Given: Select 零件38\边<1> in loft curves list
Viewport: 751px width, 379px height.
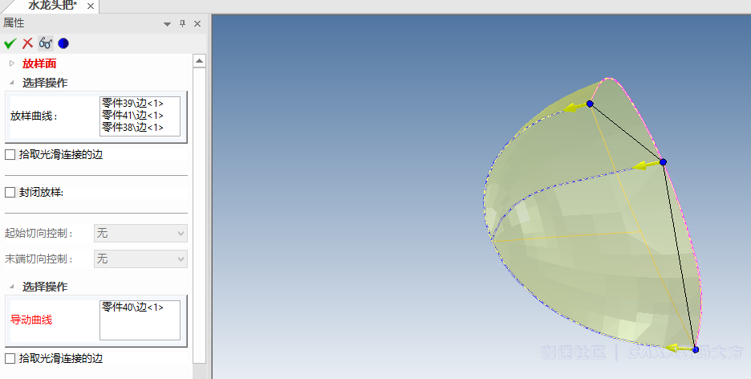Looking at the screenshot, I should coord(132,127).
